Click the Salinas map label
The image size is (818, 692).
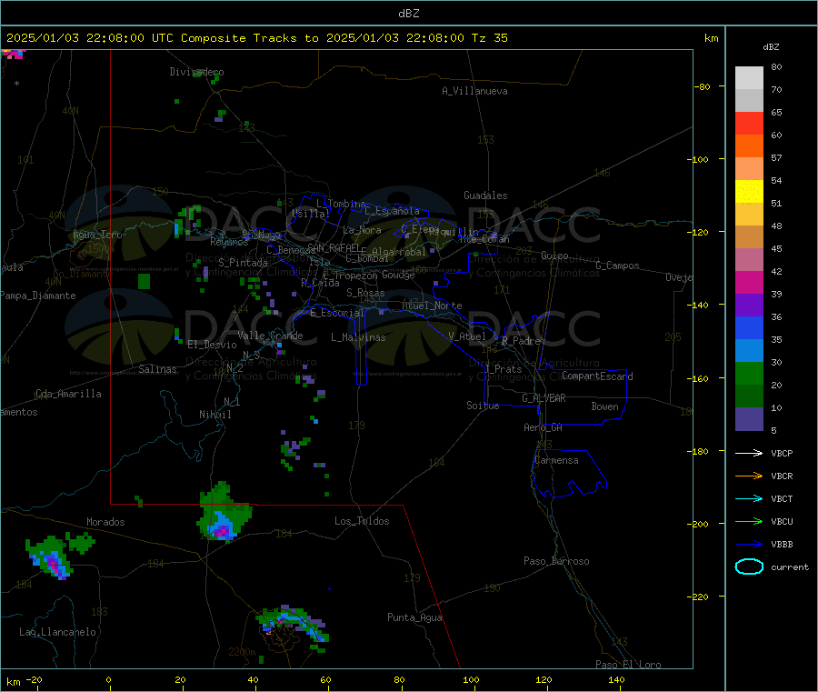pos(157,369)
